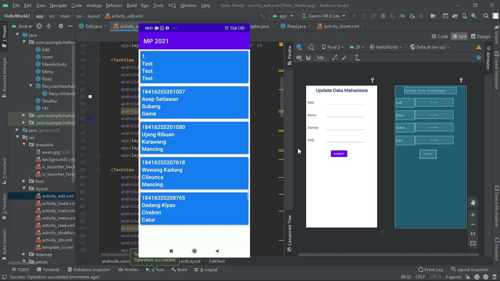Open the Layout Inspector tool window

pyautogui.click(x=470, y=270)
